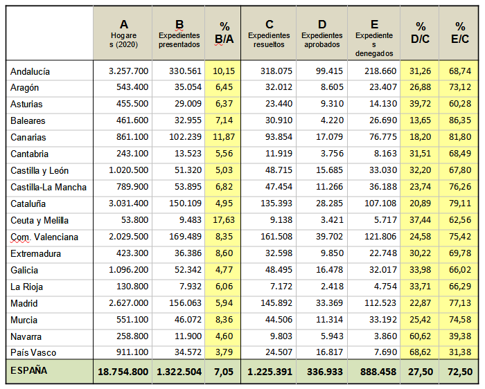The image size is (485, 389).
Task: Select the Asturias row label
Action: tap(26, 104)
